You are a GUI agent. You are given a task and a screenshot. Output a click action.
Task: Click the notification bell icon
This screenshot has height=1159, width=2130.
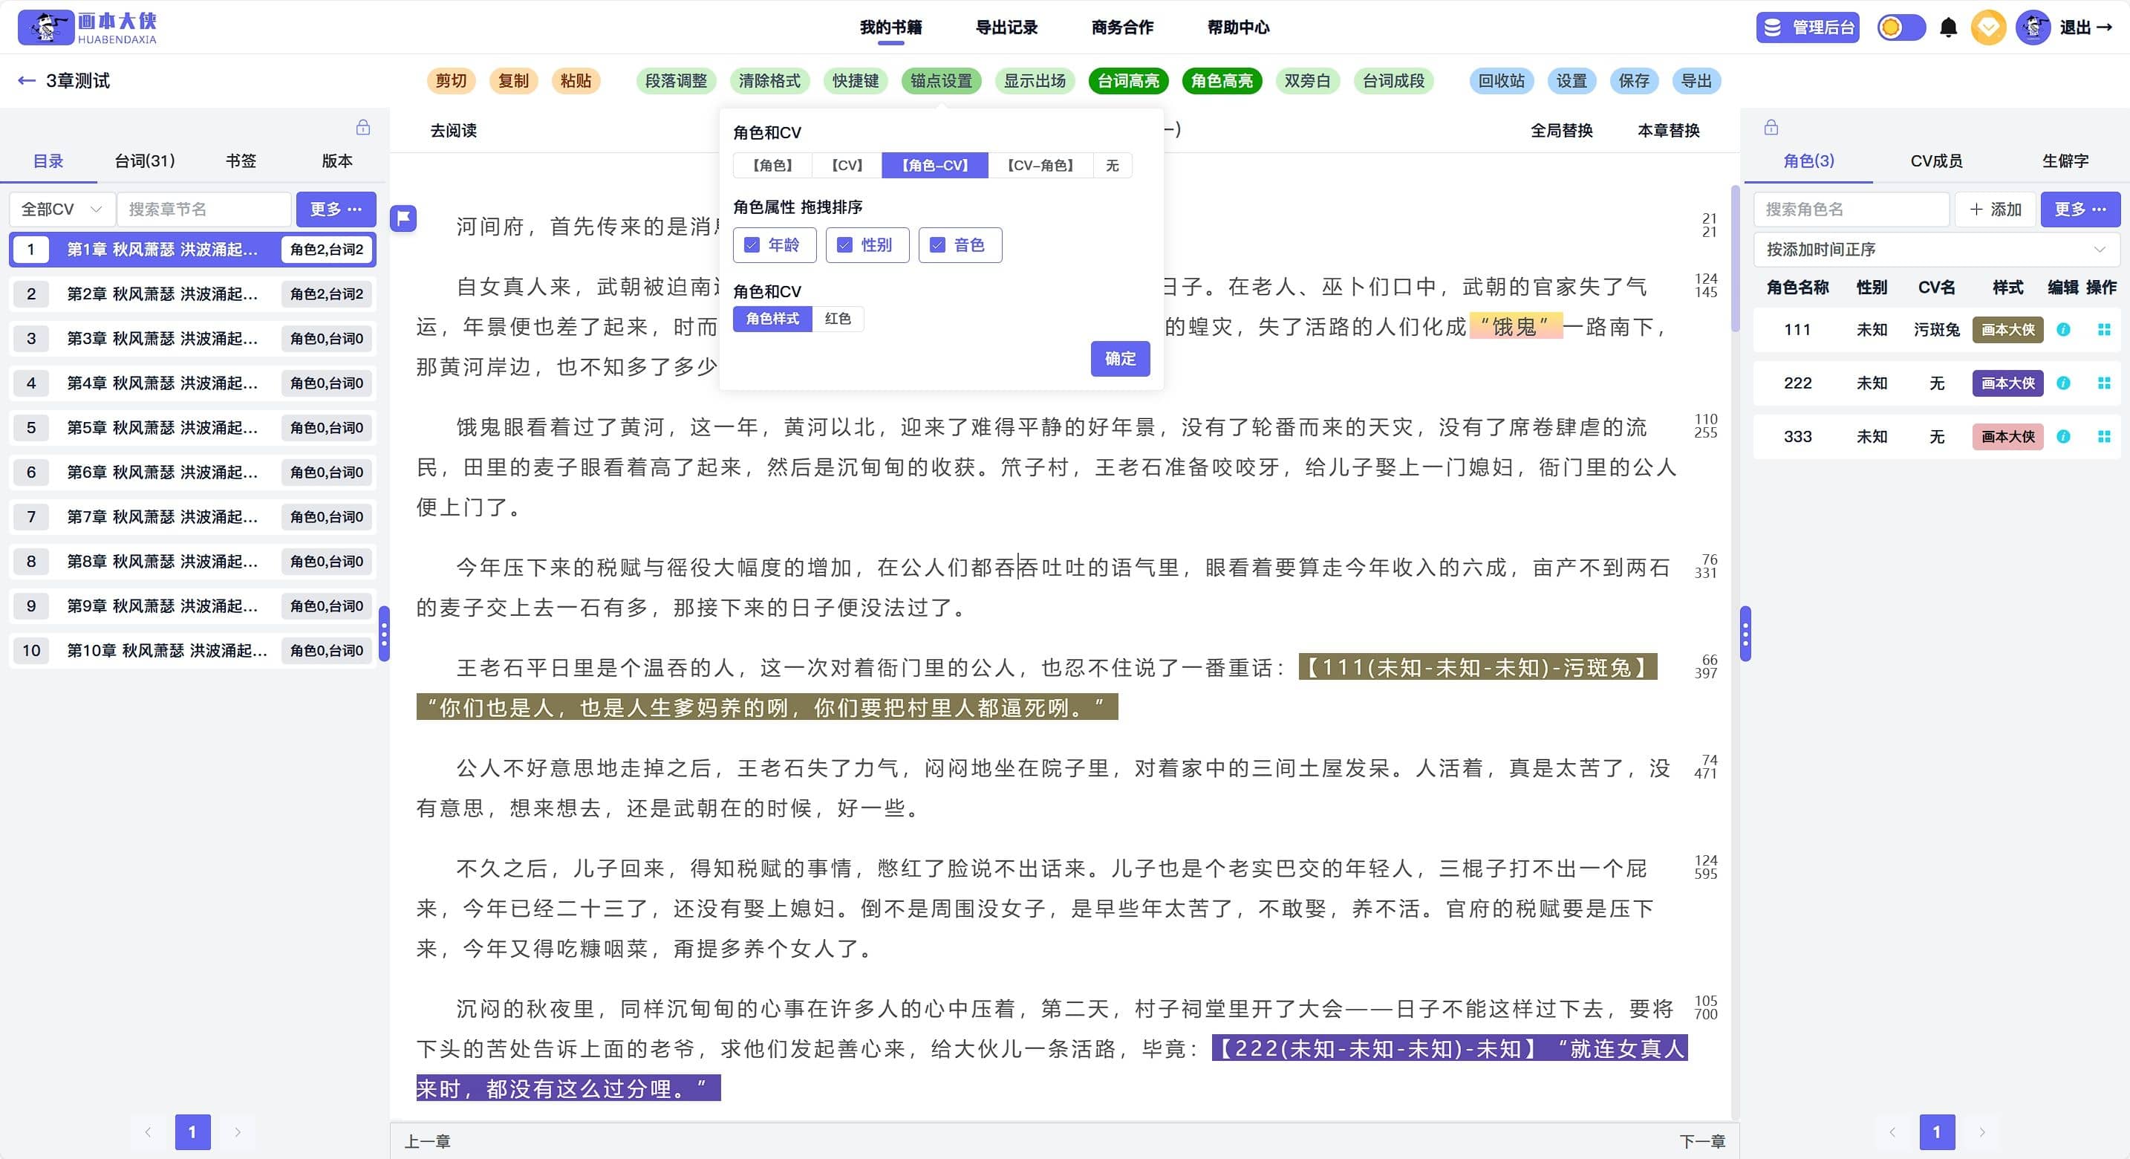click(x=1948, y=27)
